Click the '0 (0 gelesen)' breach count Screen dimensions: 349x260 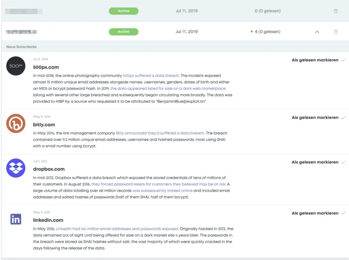[268, 11]
